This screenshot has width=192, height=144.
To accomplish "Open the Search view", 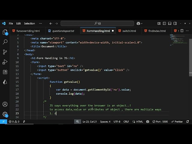I will pos(5,42).
